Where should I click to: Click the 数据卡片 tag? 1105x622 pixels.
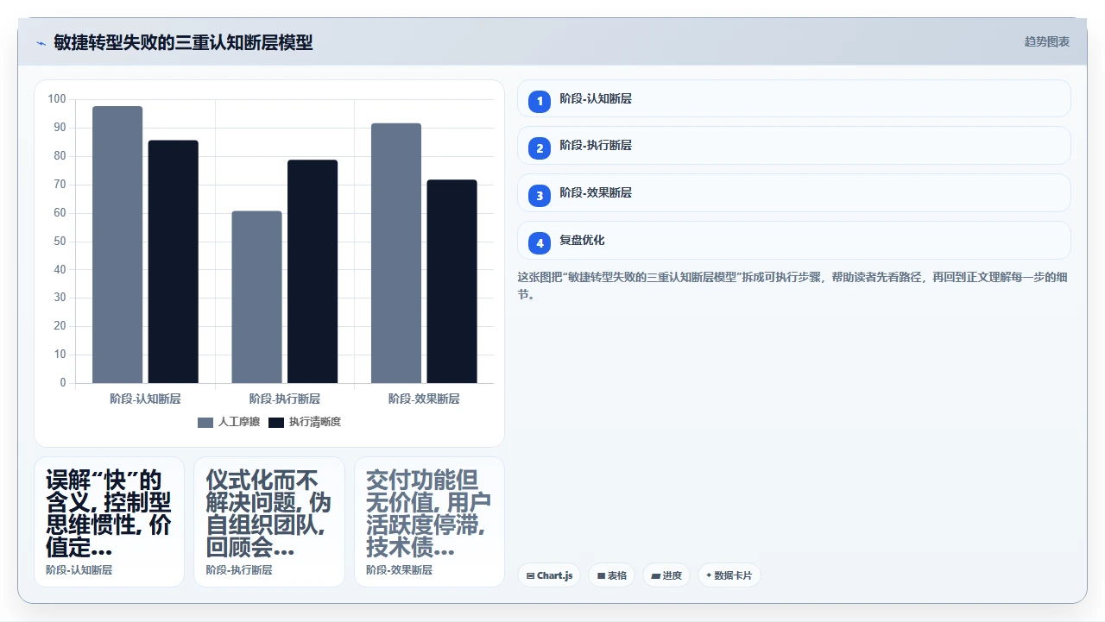click(x=729, y=575)
